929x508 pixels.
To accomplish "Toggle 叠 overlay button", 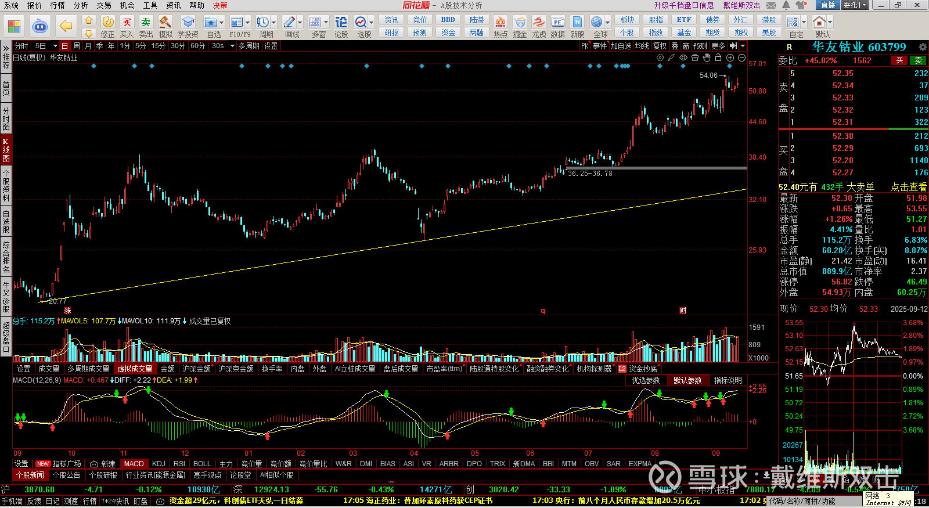I will 675,46.
